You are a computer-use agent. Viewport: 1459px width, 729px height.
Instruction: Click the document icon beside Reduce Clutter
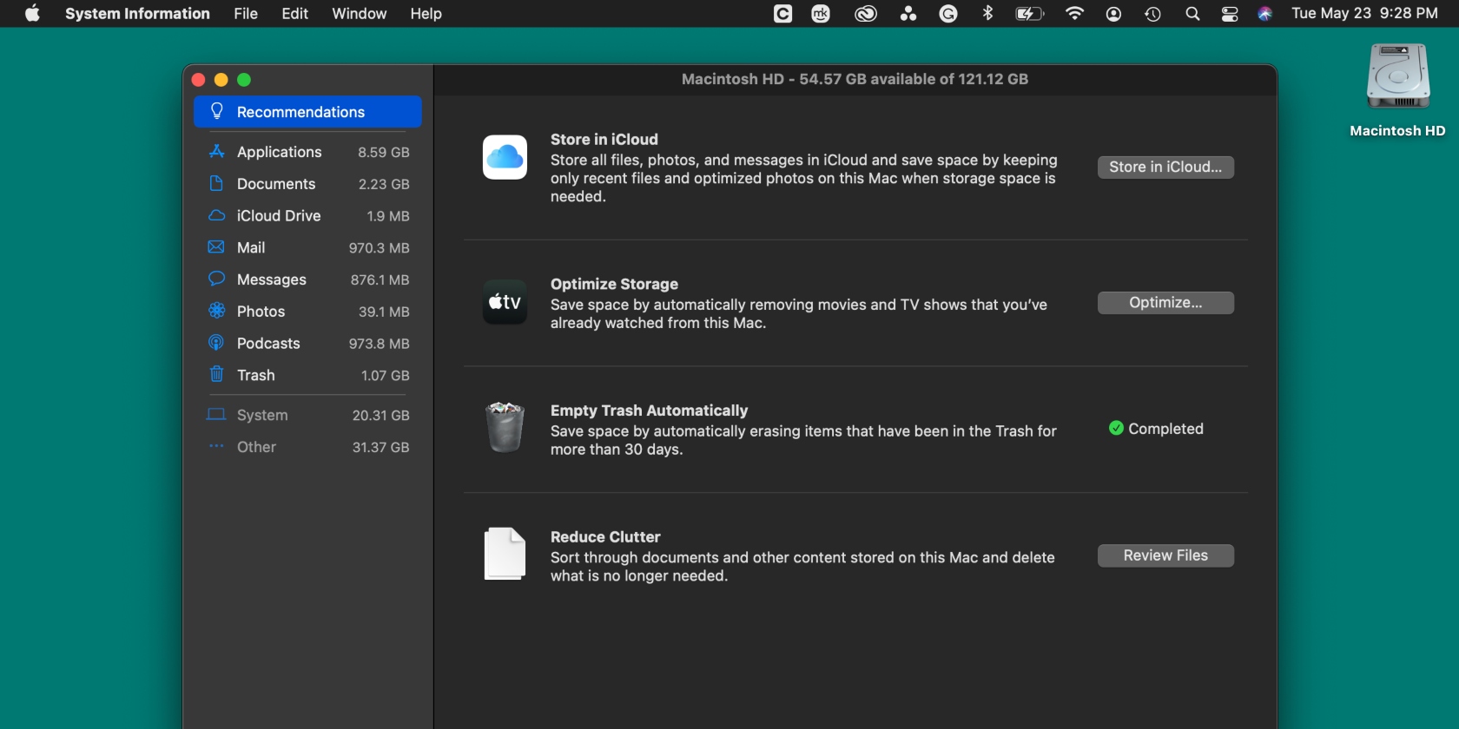[505, 553]
